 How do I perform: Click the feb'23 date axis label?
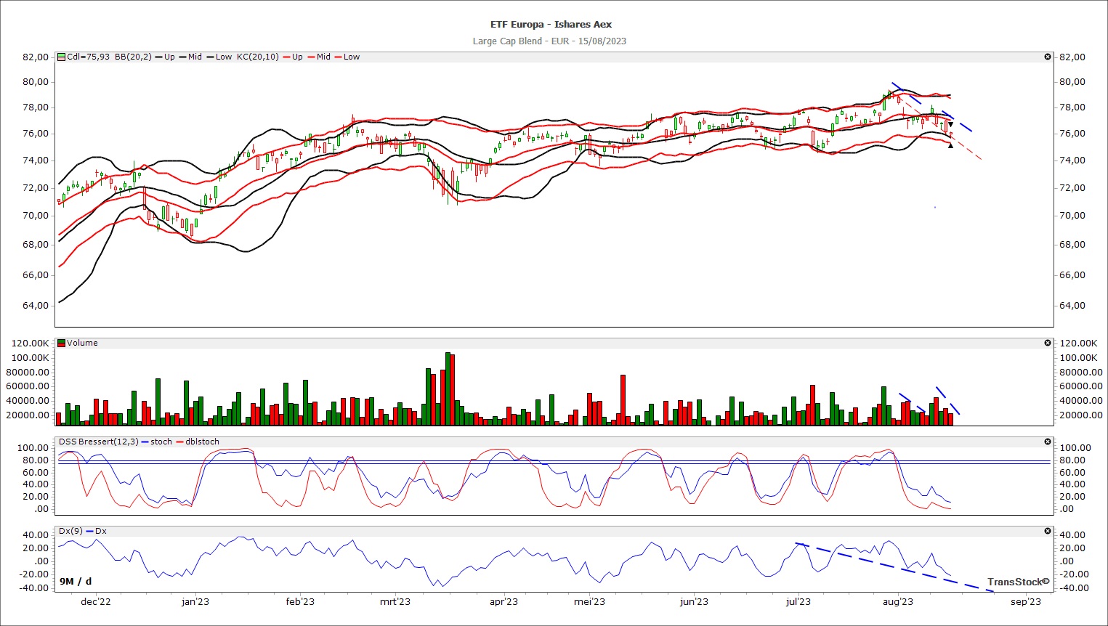point(300,601)
